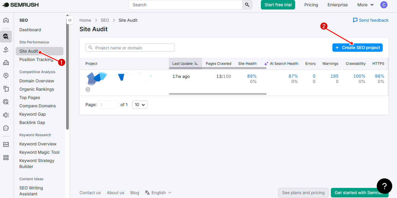
Task: Click Create SEO project button
Action: (x=357, y=48)
